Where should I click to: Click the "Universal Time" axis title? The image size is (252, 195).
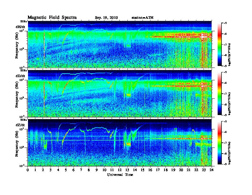(x=120, y=175)
